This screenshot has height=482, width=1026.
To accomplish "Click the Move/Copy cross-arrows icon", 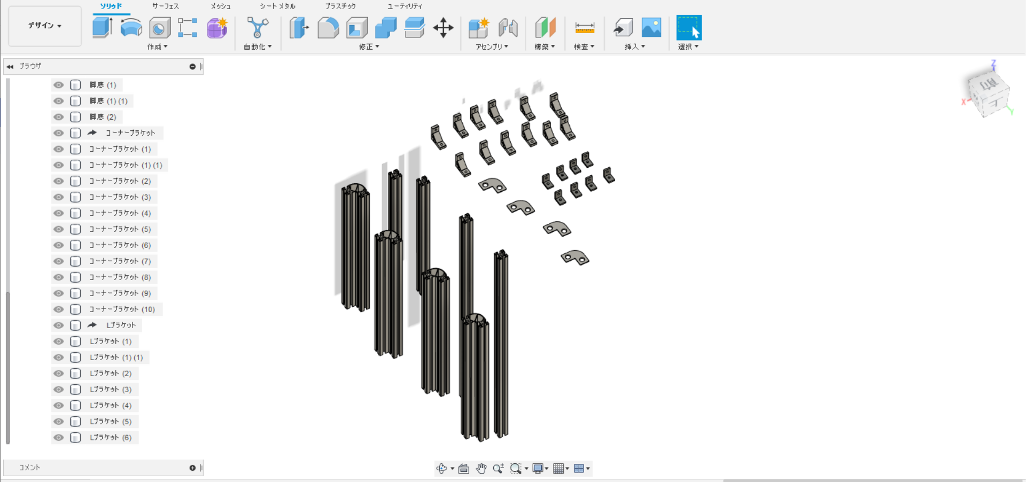I will point(443,27).
